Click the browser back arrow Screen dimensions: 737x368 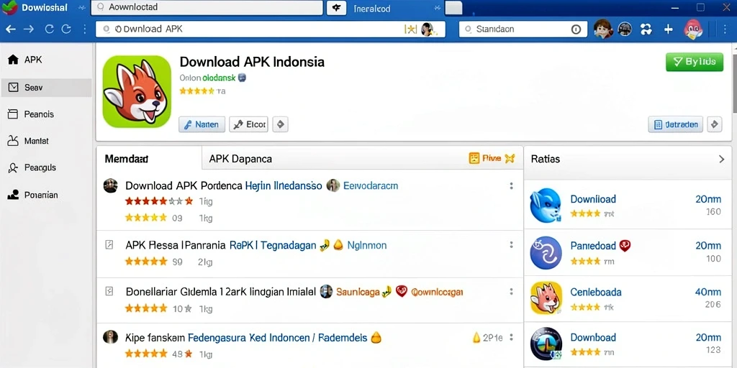pos(10,29)
